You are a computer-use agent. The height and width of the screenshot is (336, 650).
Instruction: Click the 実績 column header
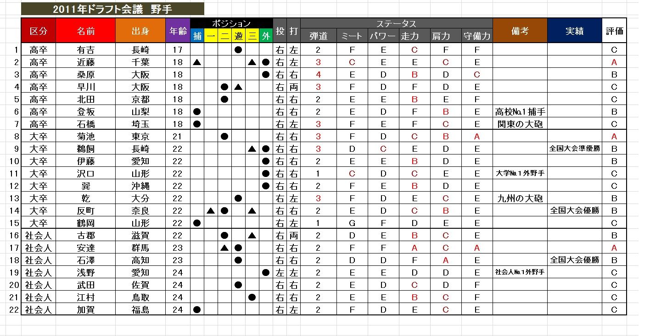(574, 31)
